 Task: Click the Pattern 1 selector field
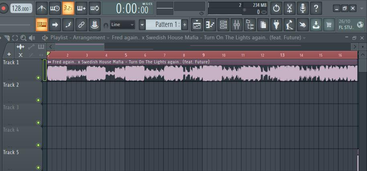(x=163, y=24)
